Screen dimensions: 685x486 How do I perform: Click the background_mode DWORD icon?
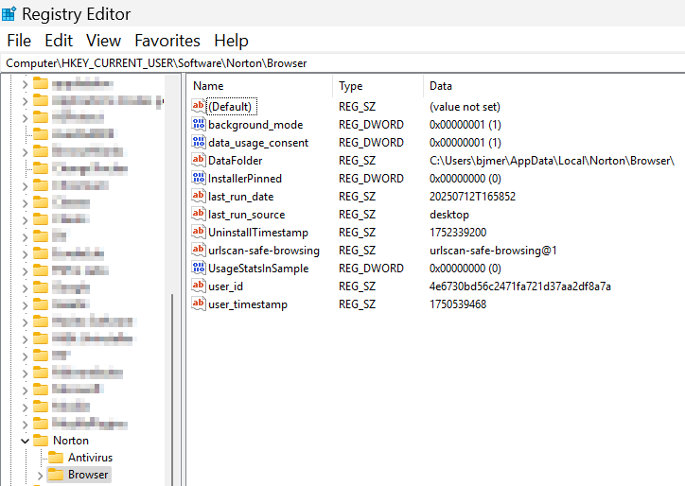(199, 125)
